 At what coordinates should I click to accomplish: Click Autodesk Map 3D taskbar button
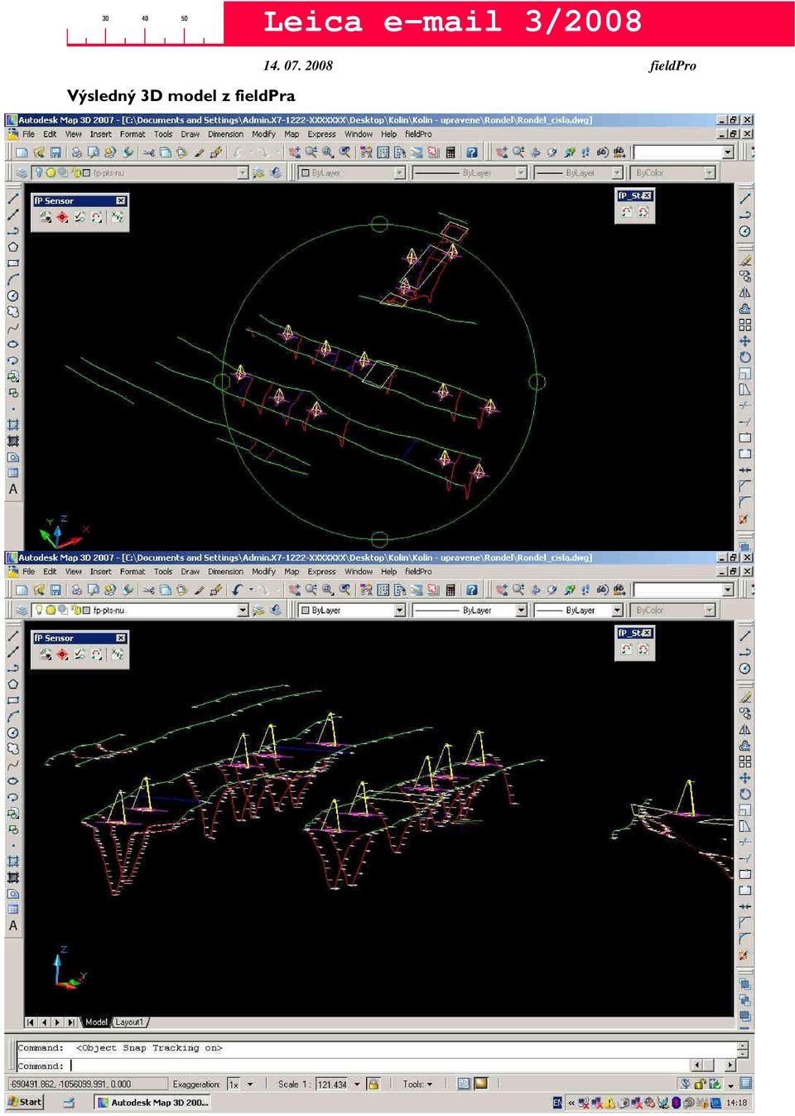152,1102
